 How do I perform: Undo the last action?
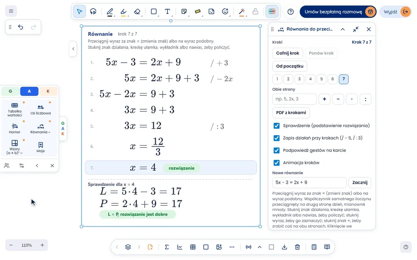[x=20, y=27]
